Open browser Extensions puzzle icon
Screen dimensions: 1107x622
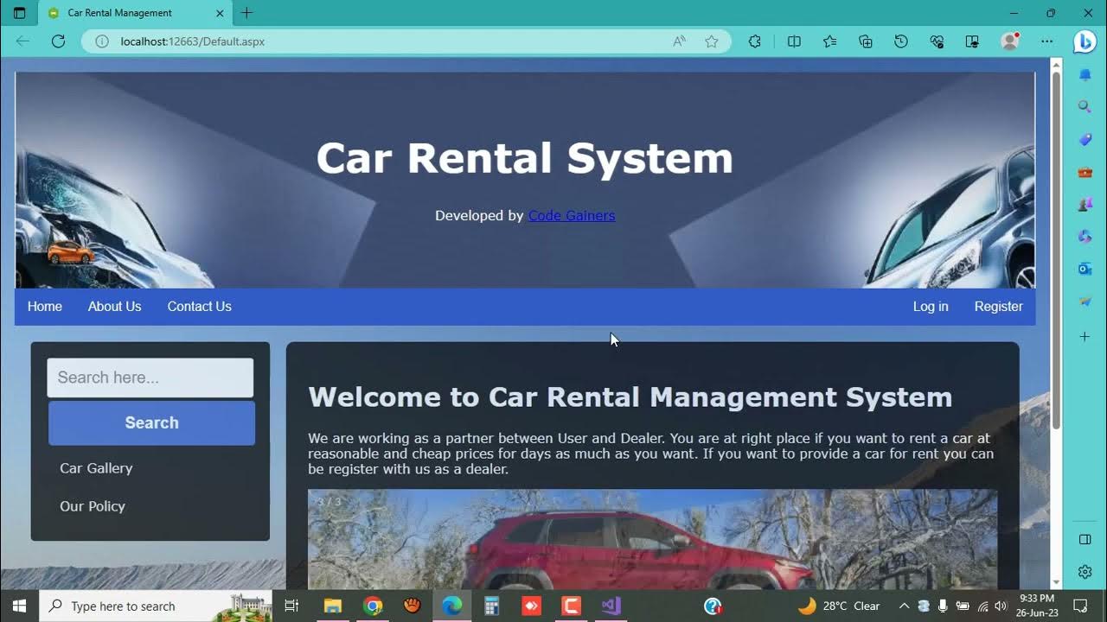point(755,41)
